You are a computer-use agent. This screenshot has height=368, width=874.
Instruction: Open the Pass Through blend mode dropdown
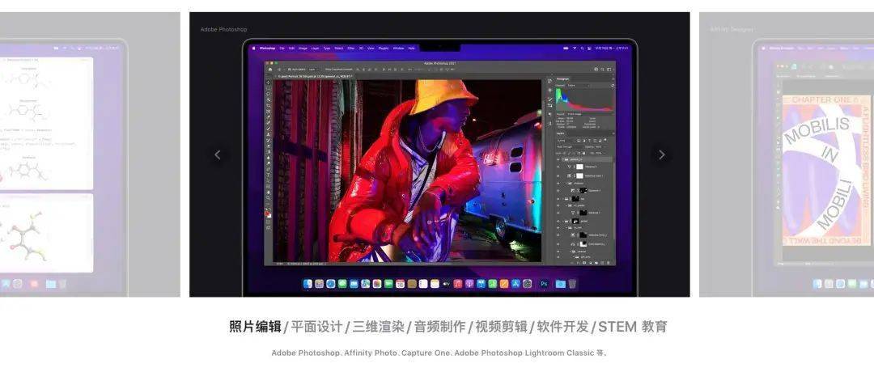tap(570, 147)
